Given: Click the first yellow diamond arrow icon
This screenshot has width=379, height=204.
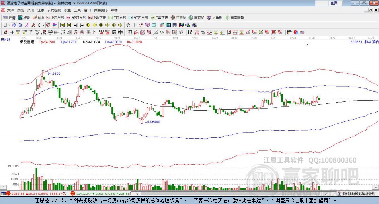Looking at the screenshot, I should point(88,25).
